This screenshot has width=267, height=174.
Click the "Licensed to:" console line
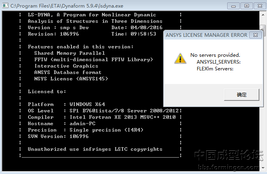coord(47,92)
